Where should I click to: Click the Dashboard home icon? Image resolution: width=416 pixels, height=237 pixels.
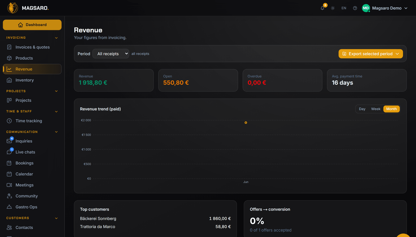(21, 25)
